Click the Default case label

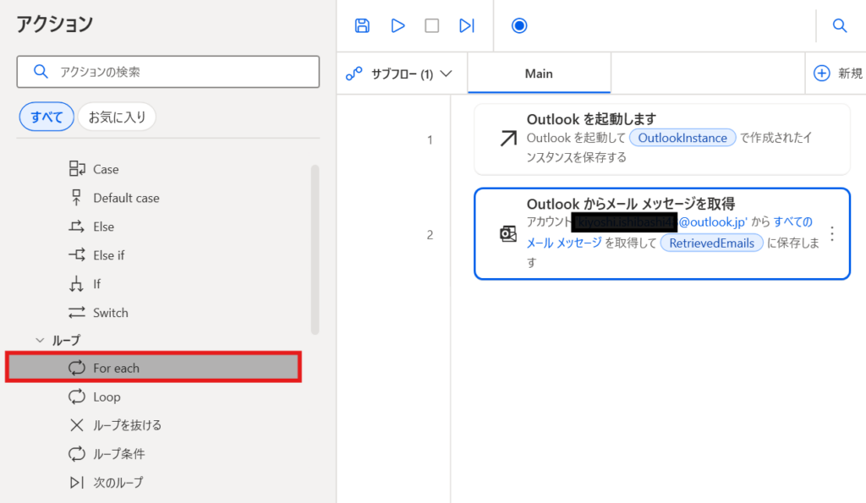pos(127,198)
